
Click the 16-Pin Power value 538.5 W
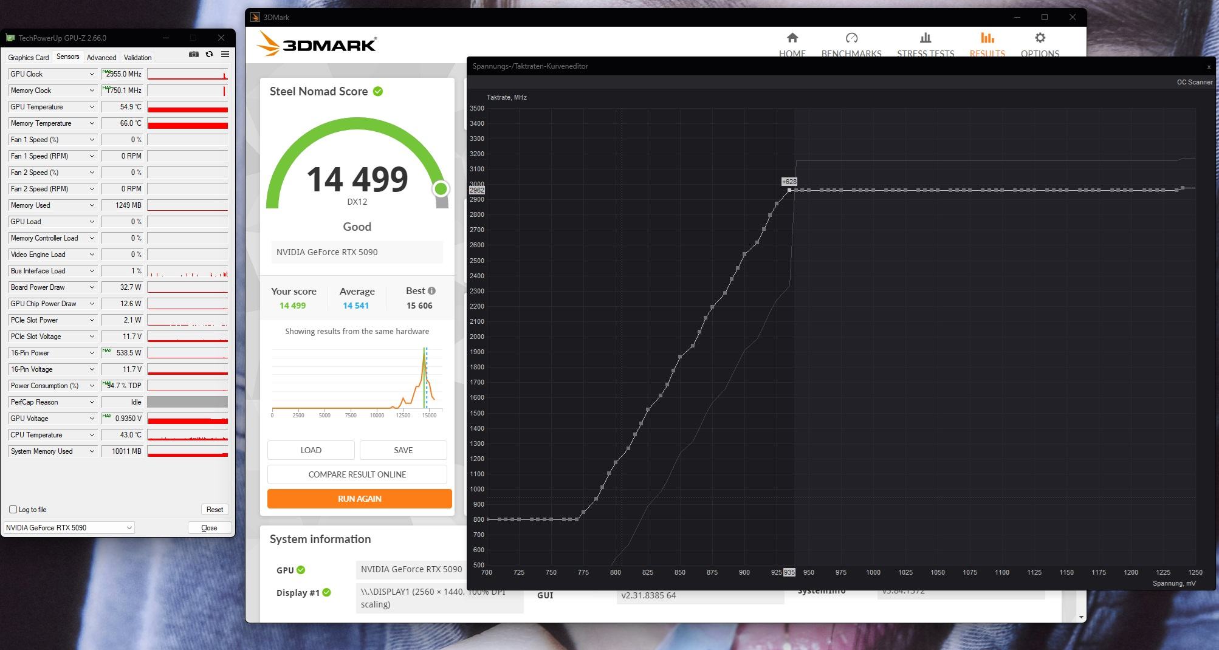122,353
